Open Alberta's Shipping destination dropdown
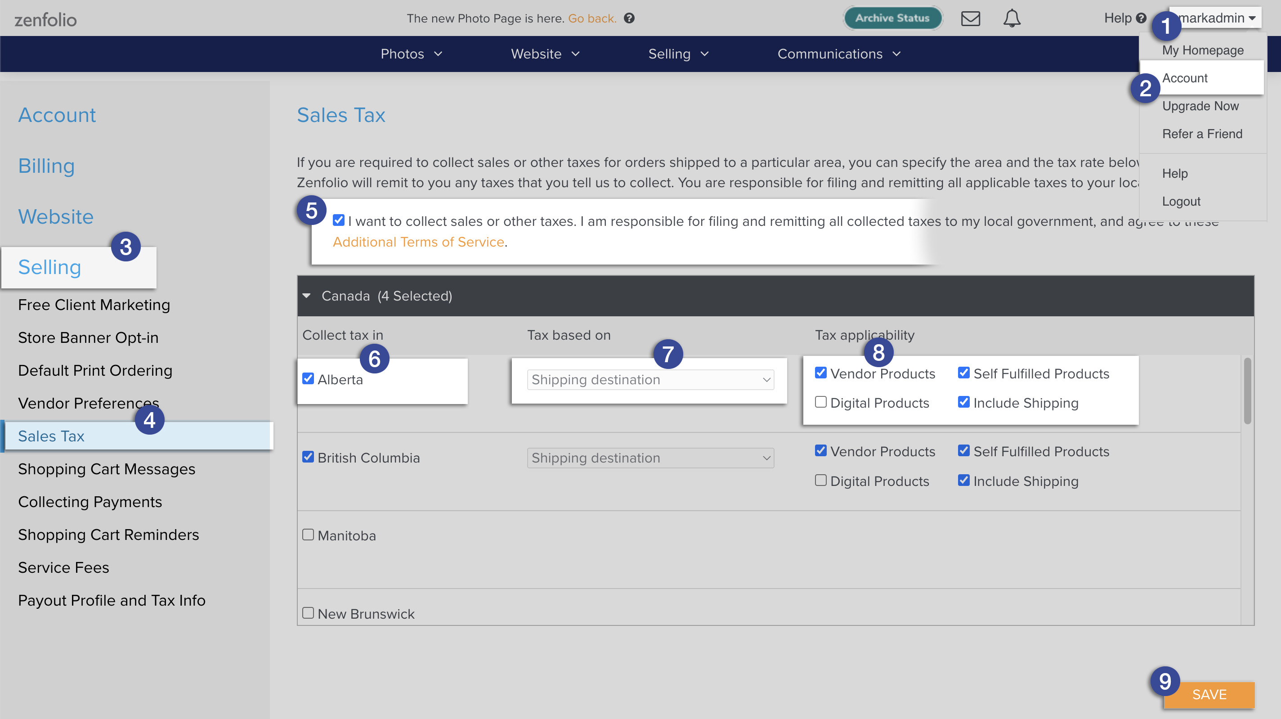The width and height of the screenshot is (1281, 719). tap(650, 380)
